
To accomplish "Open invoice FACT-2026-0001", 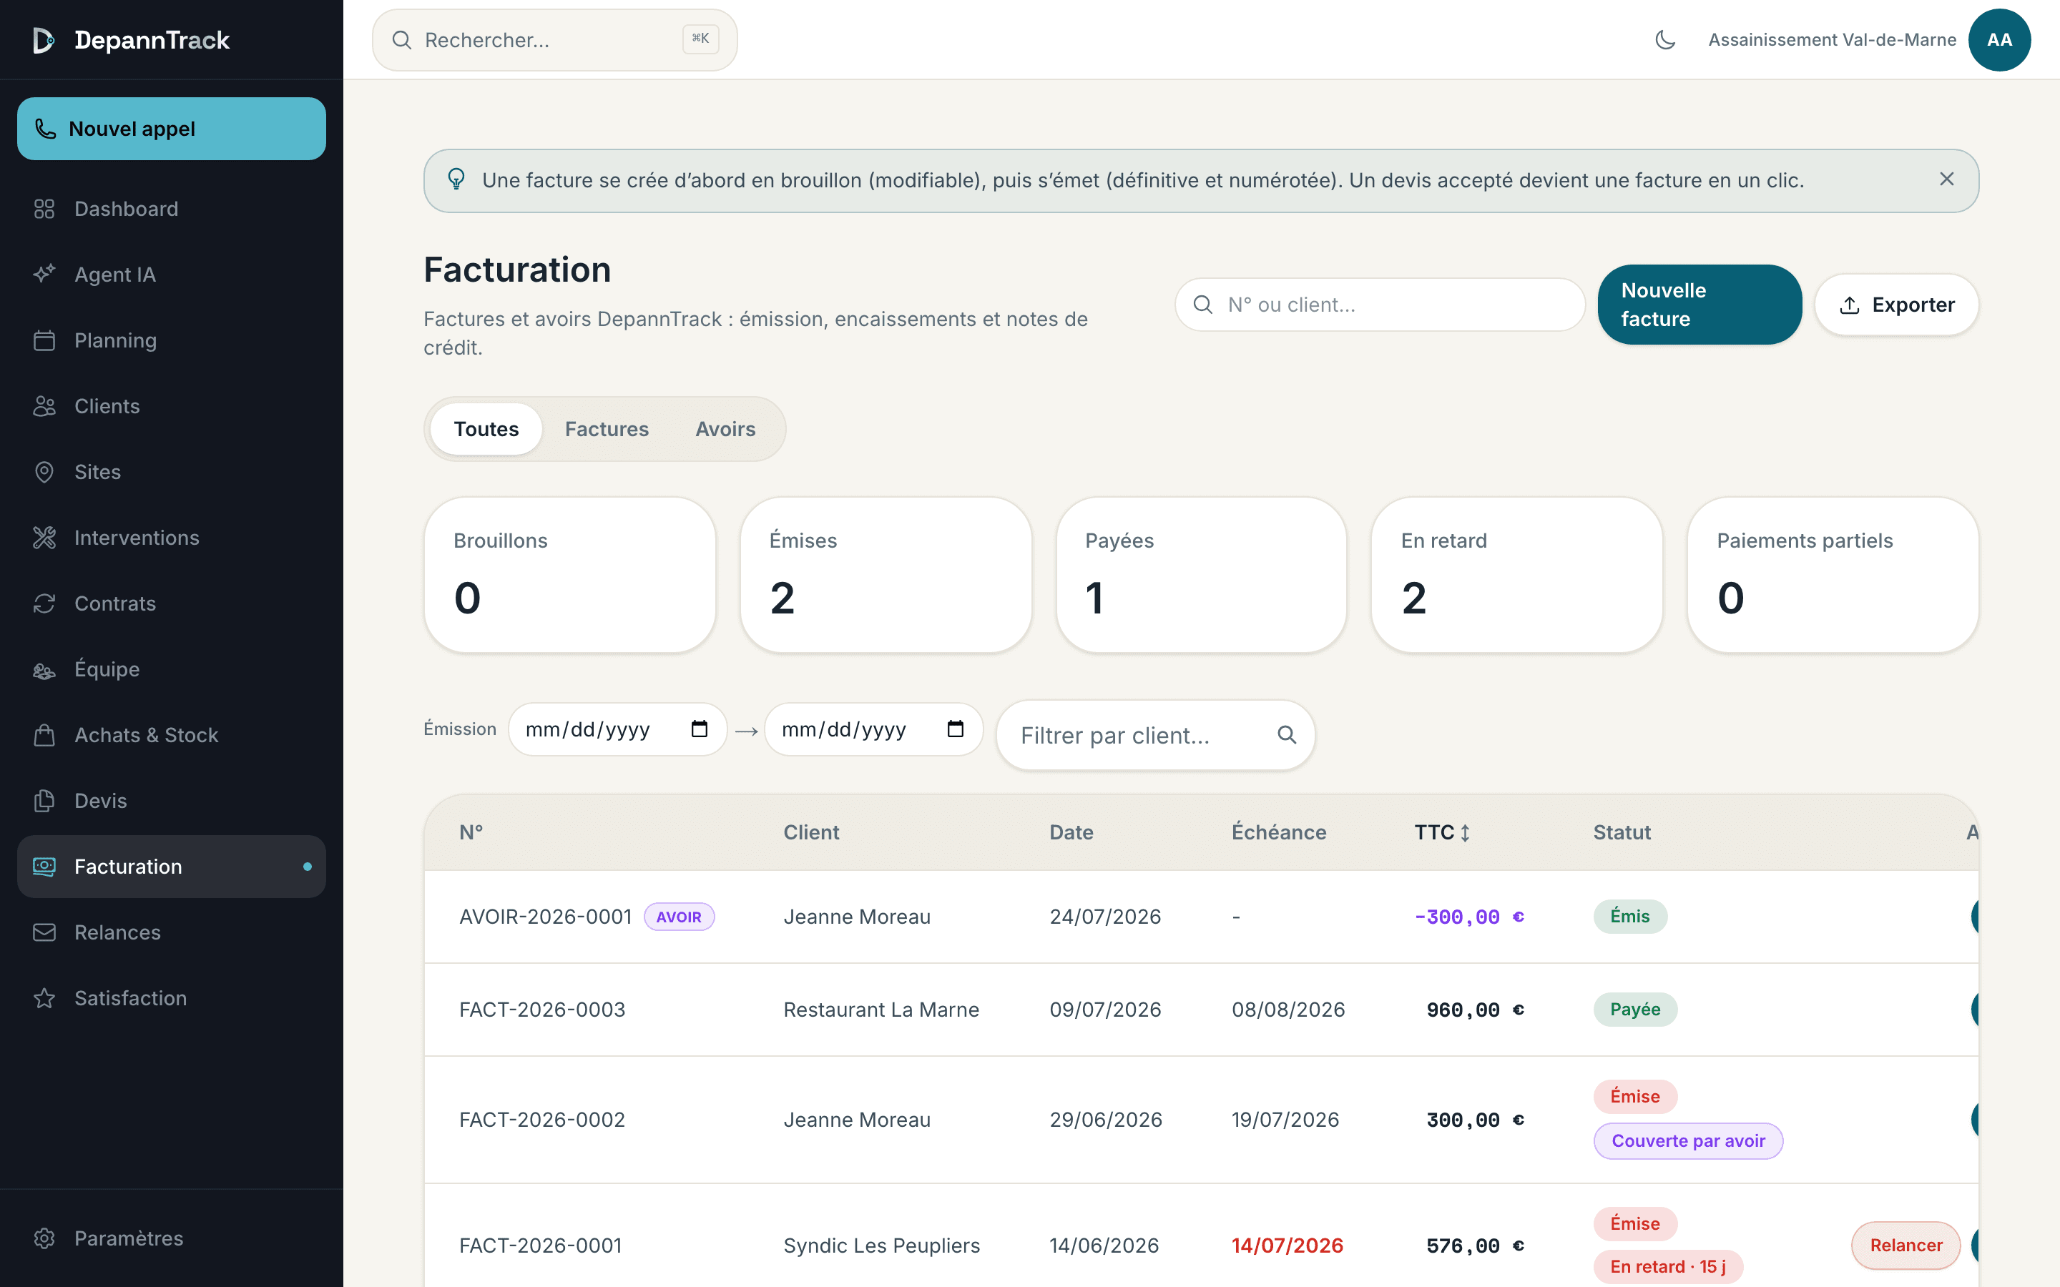I will click(541, 1246).
